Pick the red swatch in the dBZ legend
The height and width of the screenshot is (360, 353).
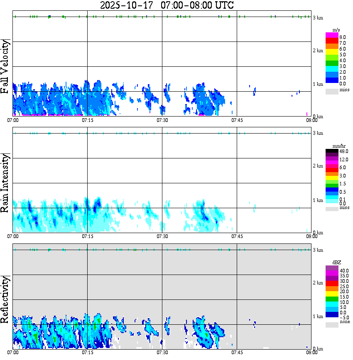point(332,284)
